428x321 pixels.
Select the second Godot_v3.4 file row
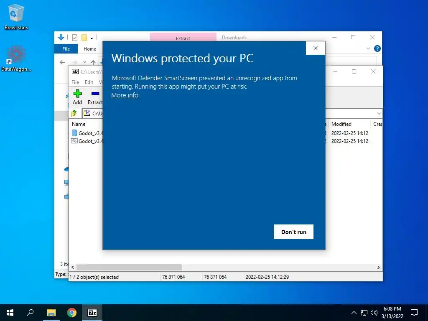tap(87, 141)
